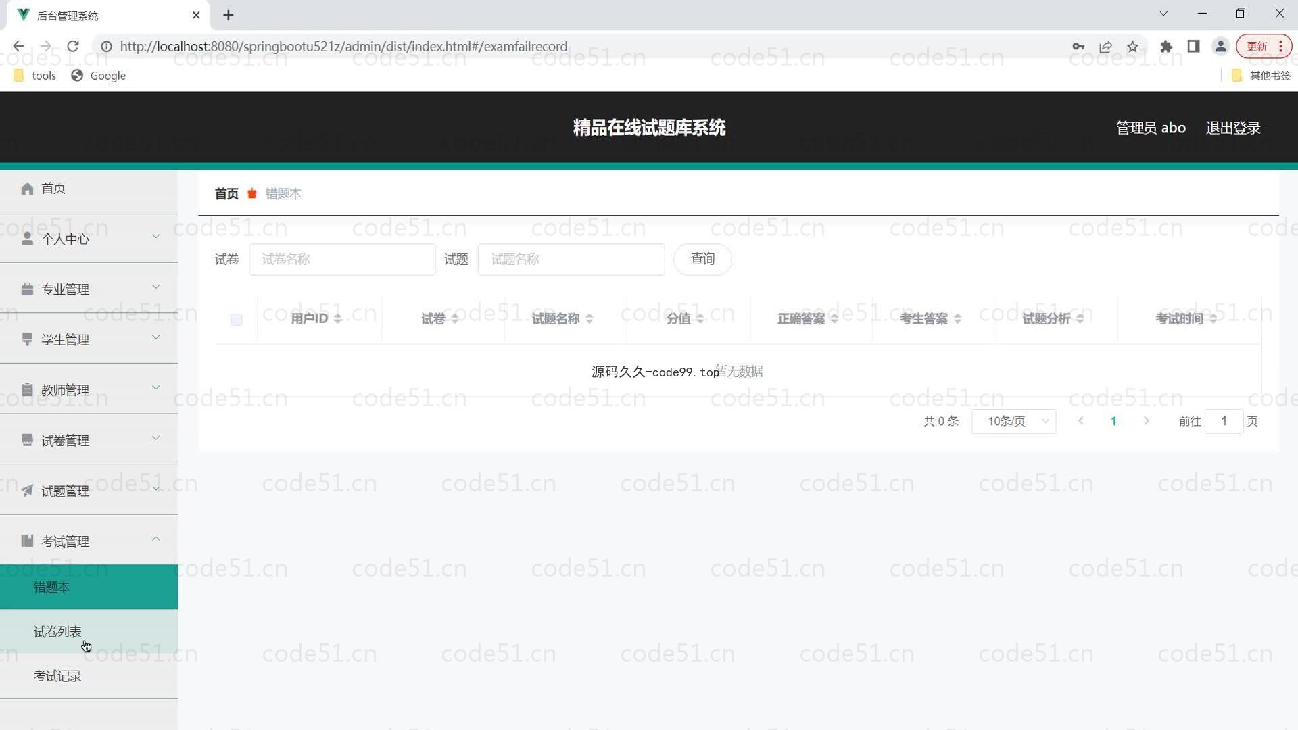Open the share page icon in address bar
The width and height of the screenshot is (1298, 730).
(1106, 46)
